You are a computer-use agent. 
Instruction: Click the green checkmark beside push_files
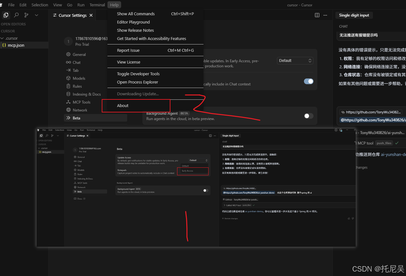tap(396, 143)
